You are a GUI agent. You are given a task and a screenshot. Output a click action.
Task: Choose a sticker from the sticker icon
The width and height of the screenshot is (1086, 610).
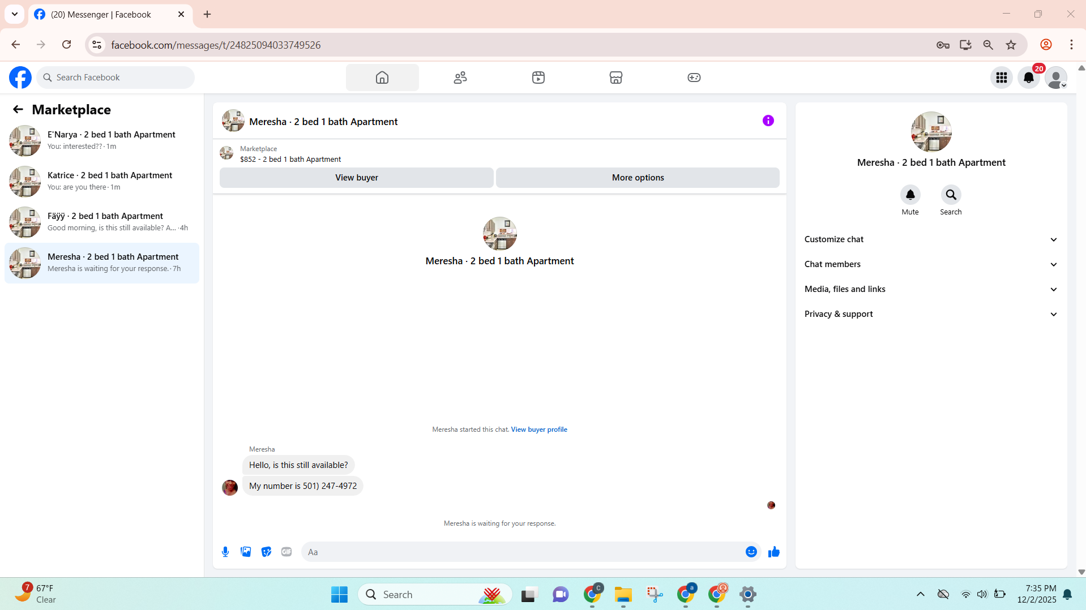266,552
